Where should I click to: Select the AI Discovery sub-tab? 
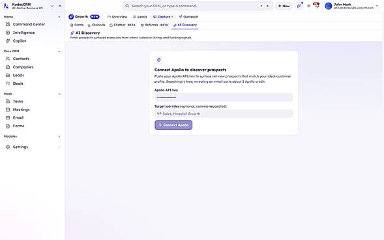(185, 25)
